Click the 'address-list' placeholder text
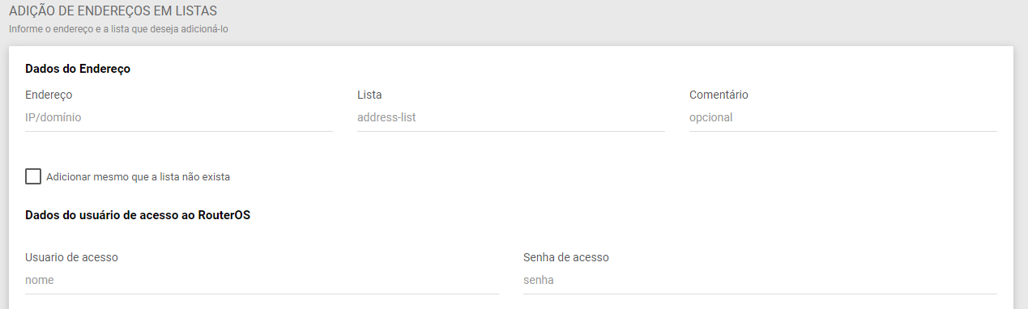Viewport: 1028px width, 309px height. [386, 118]
